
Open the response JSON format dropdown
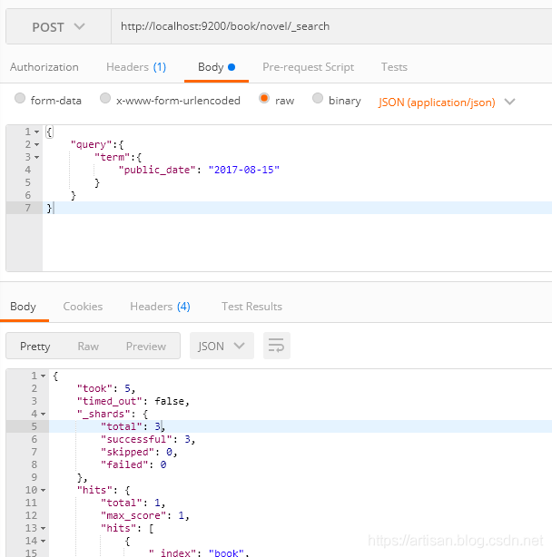click(x=222, y=346)
